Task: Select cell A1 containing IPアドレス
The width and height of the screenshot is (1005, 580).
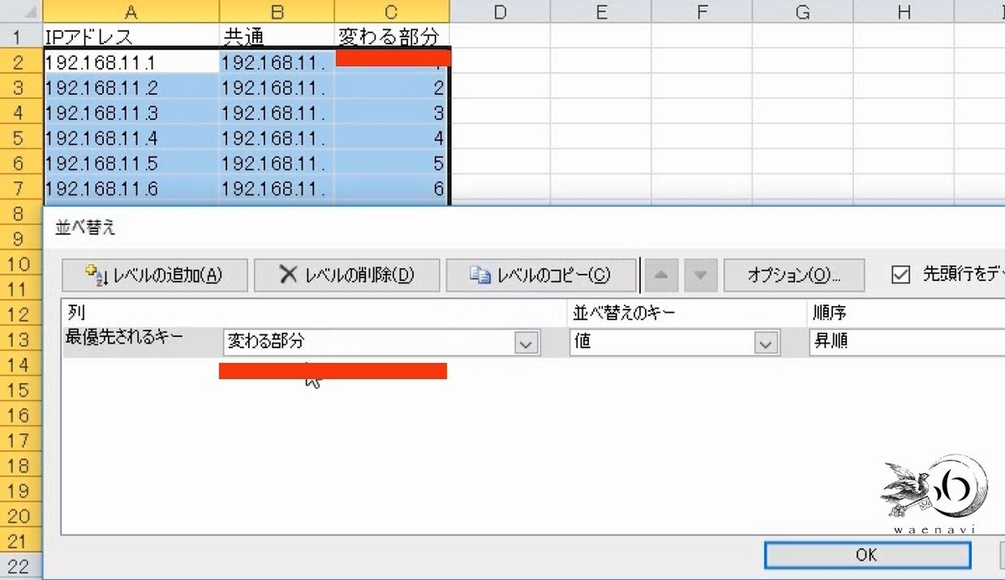Action: pyautogui.click(x=131, y=35)
